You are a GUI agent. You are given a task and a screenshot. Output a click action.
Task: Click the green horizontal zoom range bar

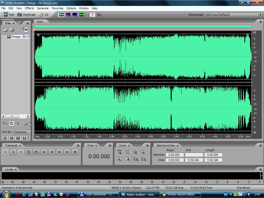point(143,27)
